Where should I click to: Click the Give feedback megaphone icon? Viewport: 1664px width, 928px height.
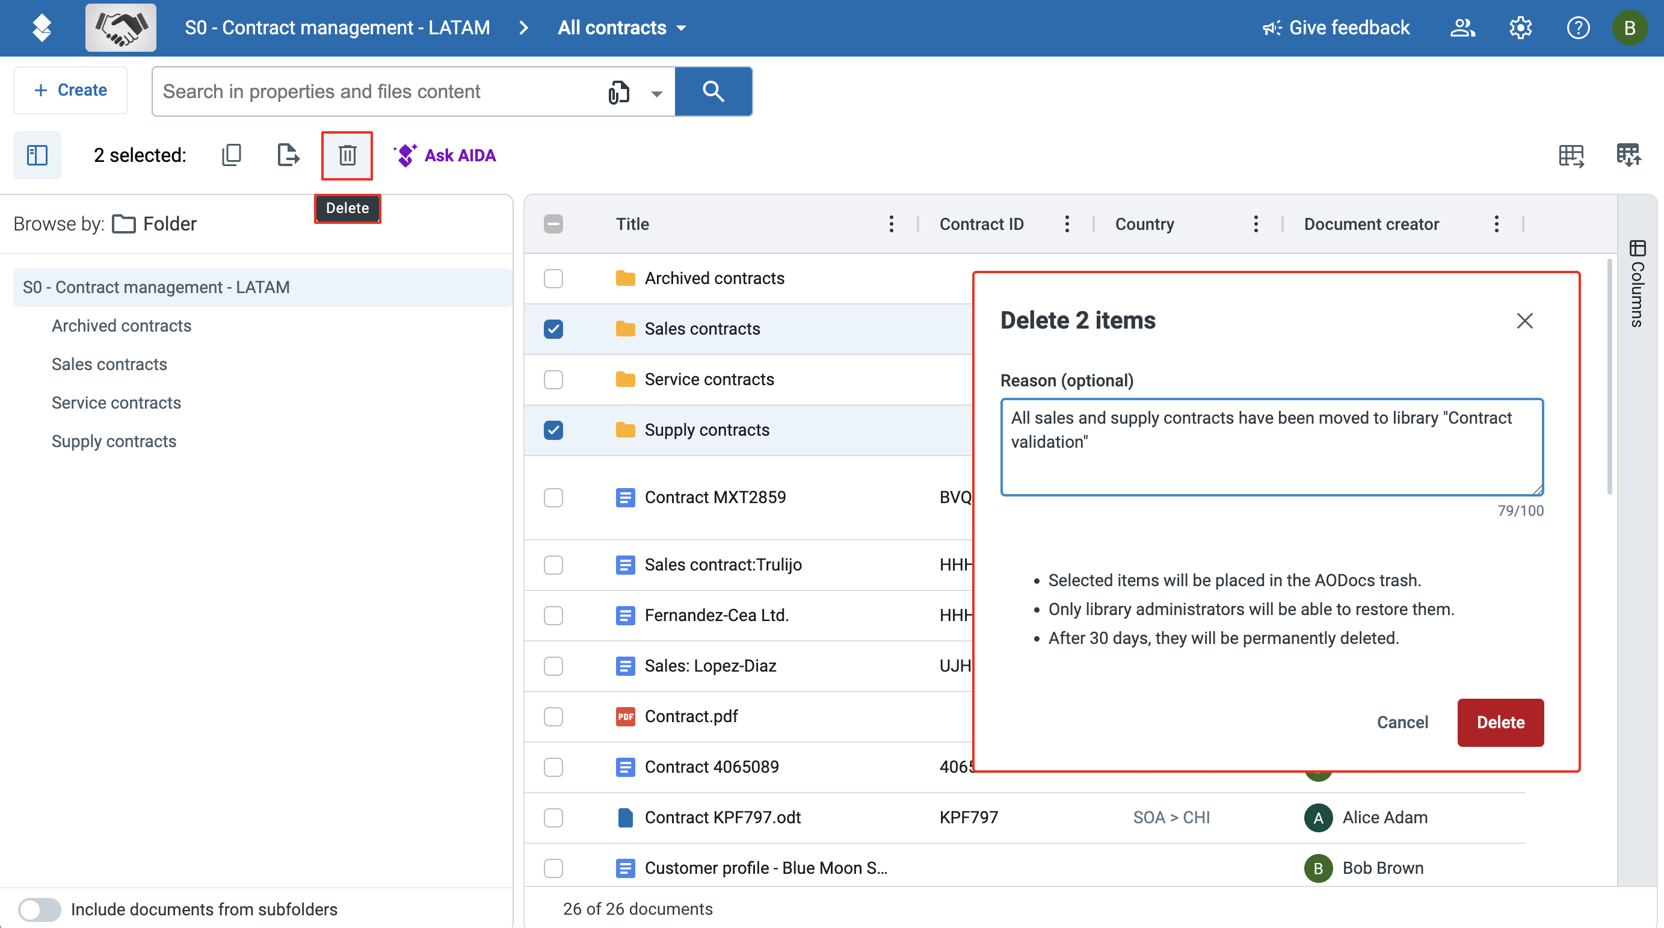click(1272, 28)
